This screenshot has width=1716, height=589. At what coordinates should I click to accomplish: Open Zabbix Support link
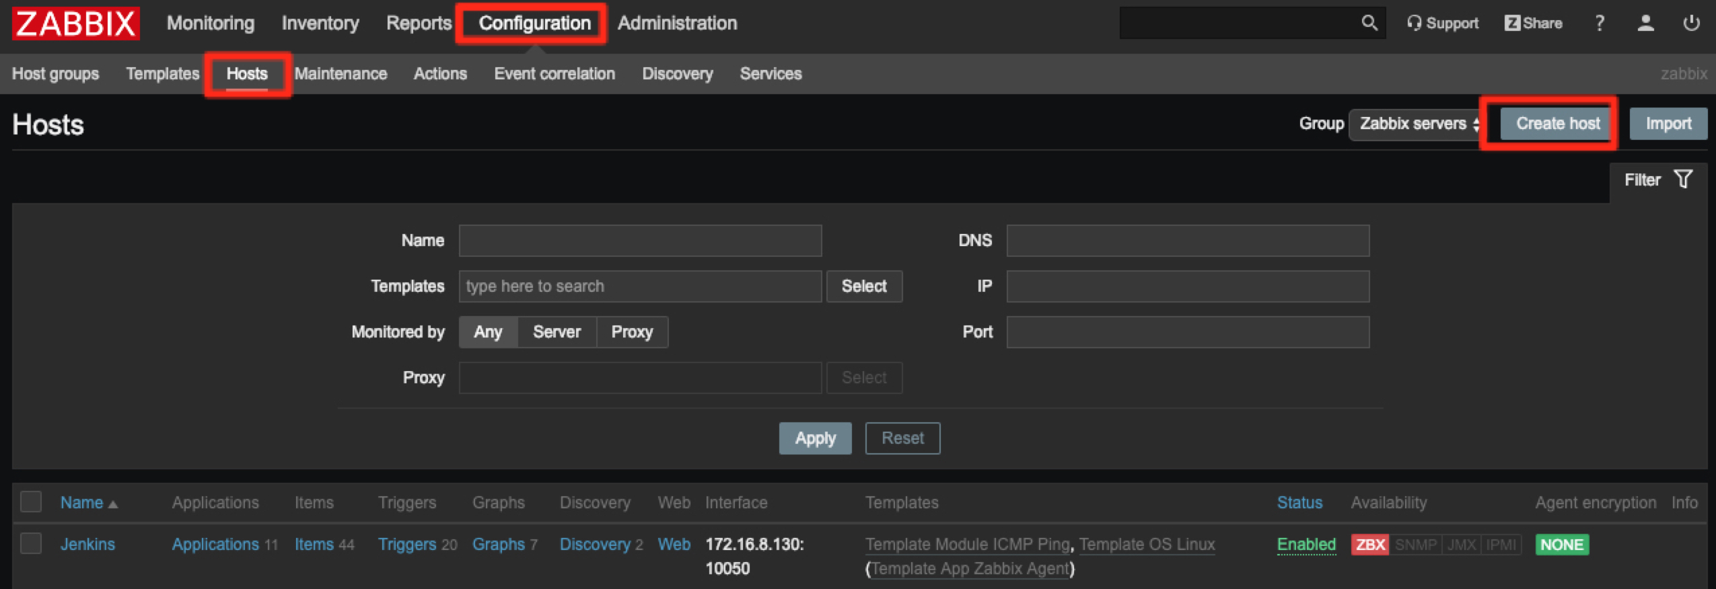[x=1443, y=24]
